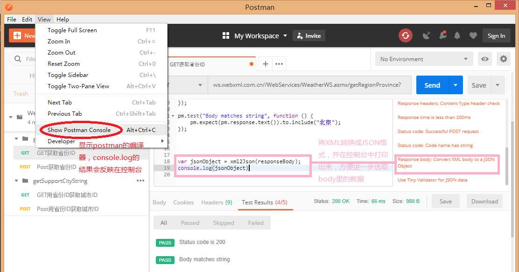Click the Postman logo in title bar
This screenshot has height=272, width=519.
pos(9,7)
